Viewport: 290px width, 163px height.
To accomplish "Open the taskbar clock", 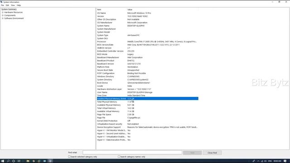I will coord(277,161).
